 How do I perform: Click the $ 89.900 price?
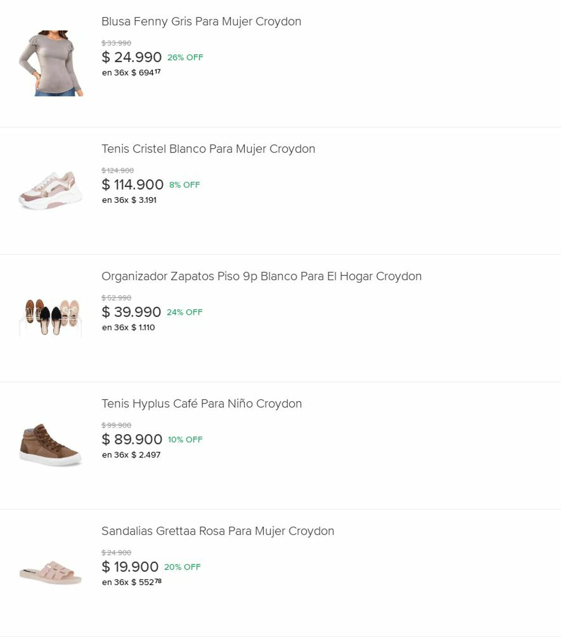coord(132,440)
